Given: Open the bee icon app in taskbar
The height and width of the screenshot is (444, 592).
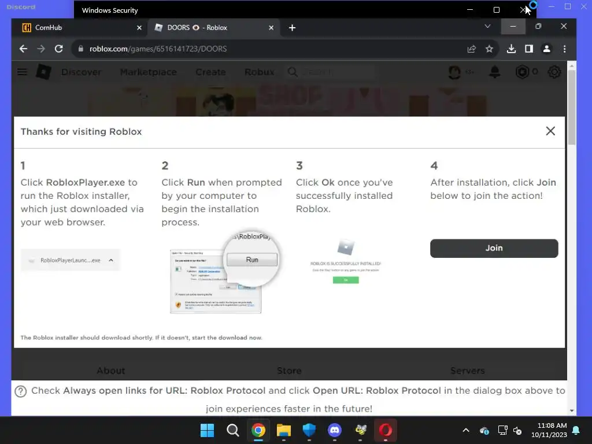Looking at the screenshot, I should (360, 430).
